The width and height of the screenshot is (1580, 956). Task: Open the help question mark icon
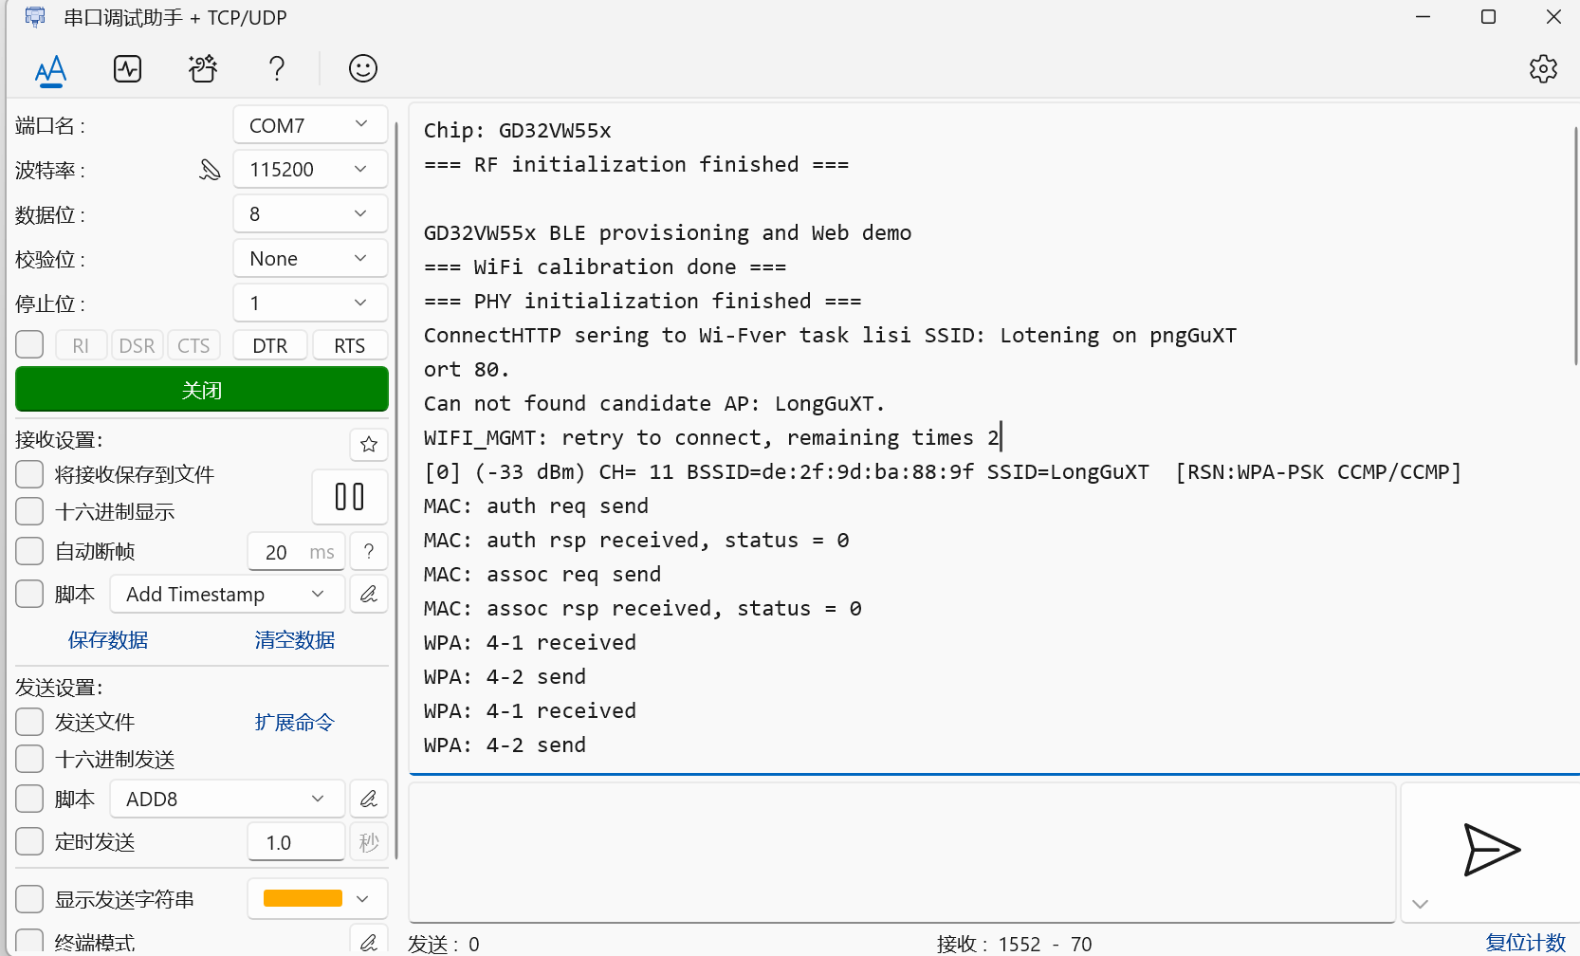(x=277, y=68)
